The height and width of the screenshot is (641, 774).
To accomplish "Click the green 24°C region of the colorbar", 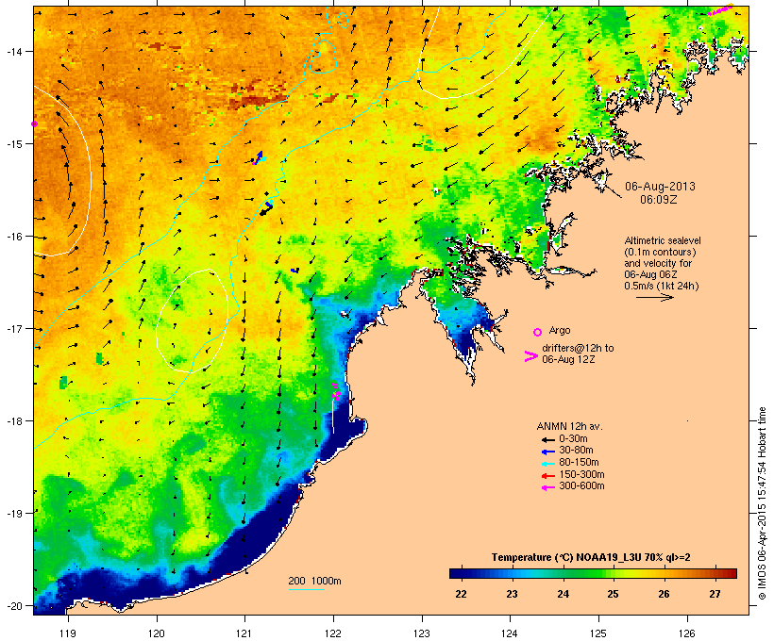I will click(563, 573).
